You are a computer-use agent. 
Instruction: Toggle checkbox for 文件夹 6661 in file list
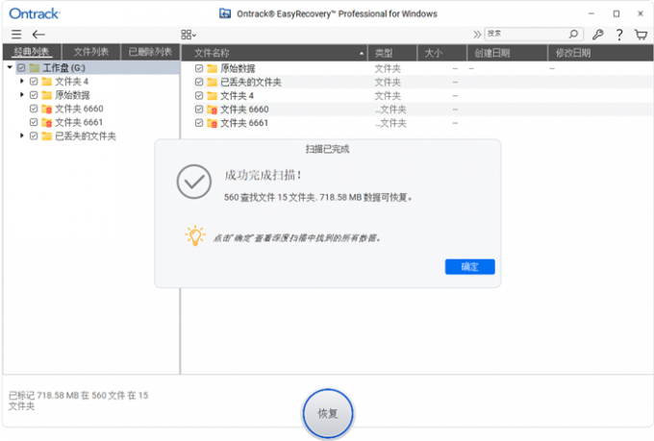(199, 123)
